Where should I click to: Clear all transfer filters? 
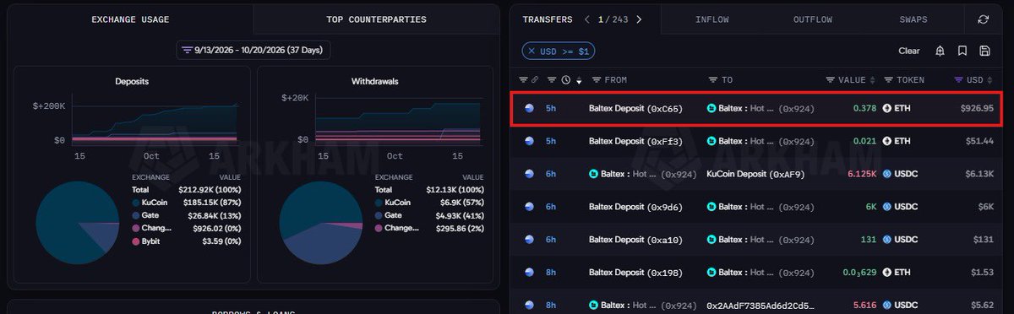909,51
